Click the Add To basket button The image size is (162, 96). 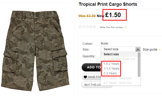tap(91, 67)
